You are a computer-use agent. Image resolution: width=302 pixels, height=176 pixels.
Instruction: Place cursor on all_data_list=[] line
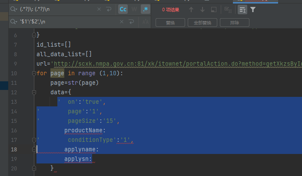coord(64,54)
